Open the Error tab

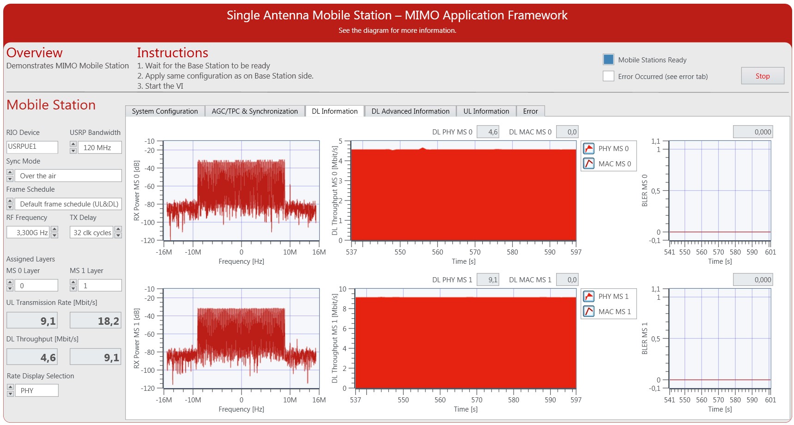point(530,111)
